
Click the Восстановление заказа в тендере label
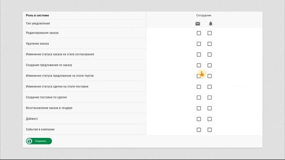click(x=49, y=108)
